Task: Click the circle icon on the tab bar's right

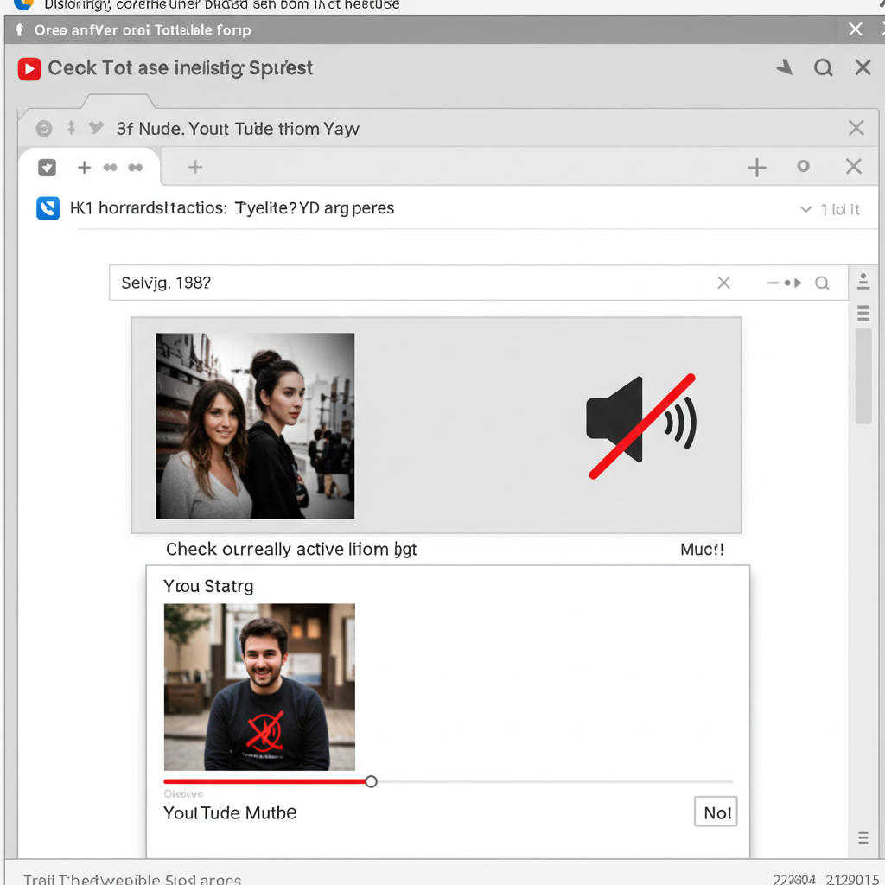Action: [x=803, y=166]
